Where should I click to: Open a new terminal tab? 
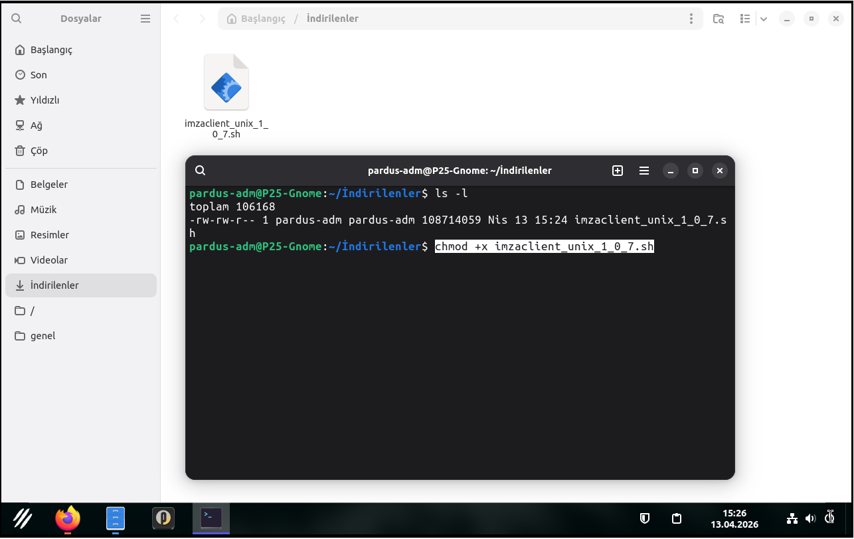pos(618,171)
